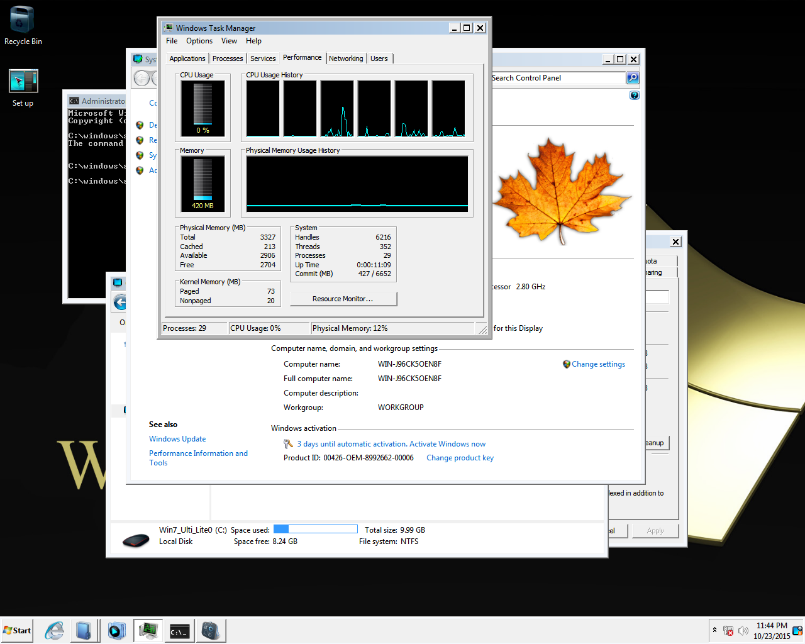This screenshot has width=805, height=644.
Task: Click the CPU Usage 0 % meter
Action: [203, 108]
